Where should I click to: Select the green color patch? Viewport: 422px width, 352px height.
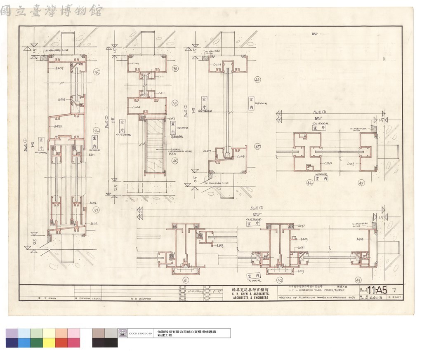(x=37, y=343)
